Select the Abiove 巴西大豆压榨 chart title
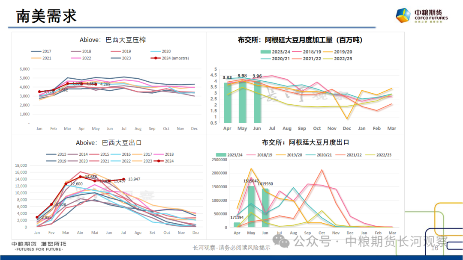 113,40
